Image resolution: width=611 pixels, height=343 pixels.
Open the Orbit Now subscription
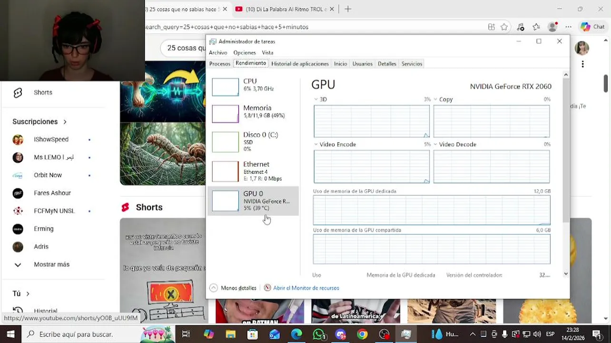click(48, 175)
